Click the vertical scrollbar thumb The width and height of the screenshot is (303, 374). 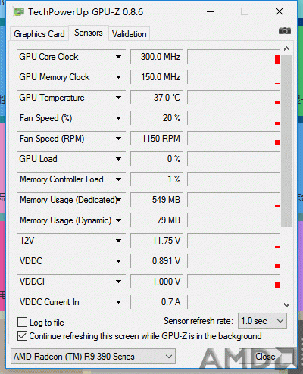(x=286, y=141)
